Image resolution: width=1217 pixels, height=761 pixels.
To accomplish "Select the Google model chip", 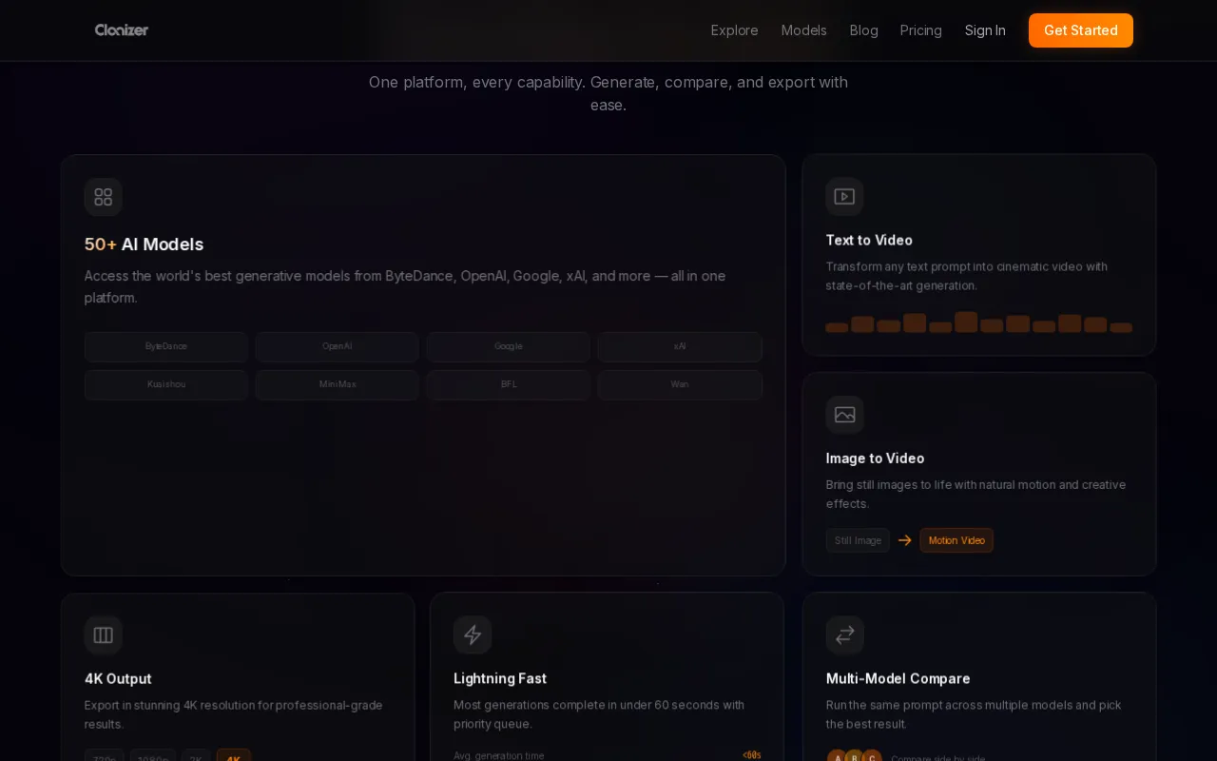I will (x=509, y=346).
